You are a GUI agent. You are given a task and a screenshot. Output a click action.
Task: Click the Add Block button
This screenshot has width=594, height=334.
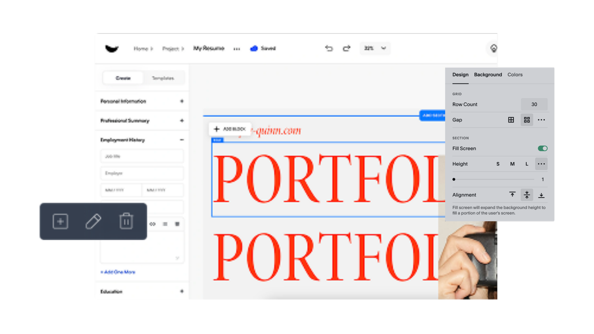(230, 129)
